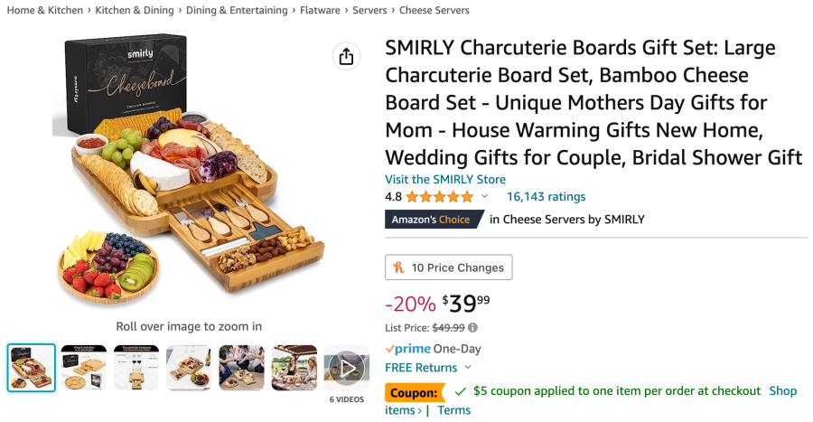Expand the star ratings dropdown arrow
The image size is (813, 422).
click(x=484, y=197)
